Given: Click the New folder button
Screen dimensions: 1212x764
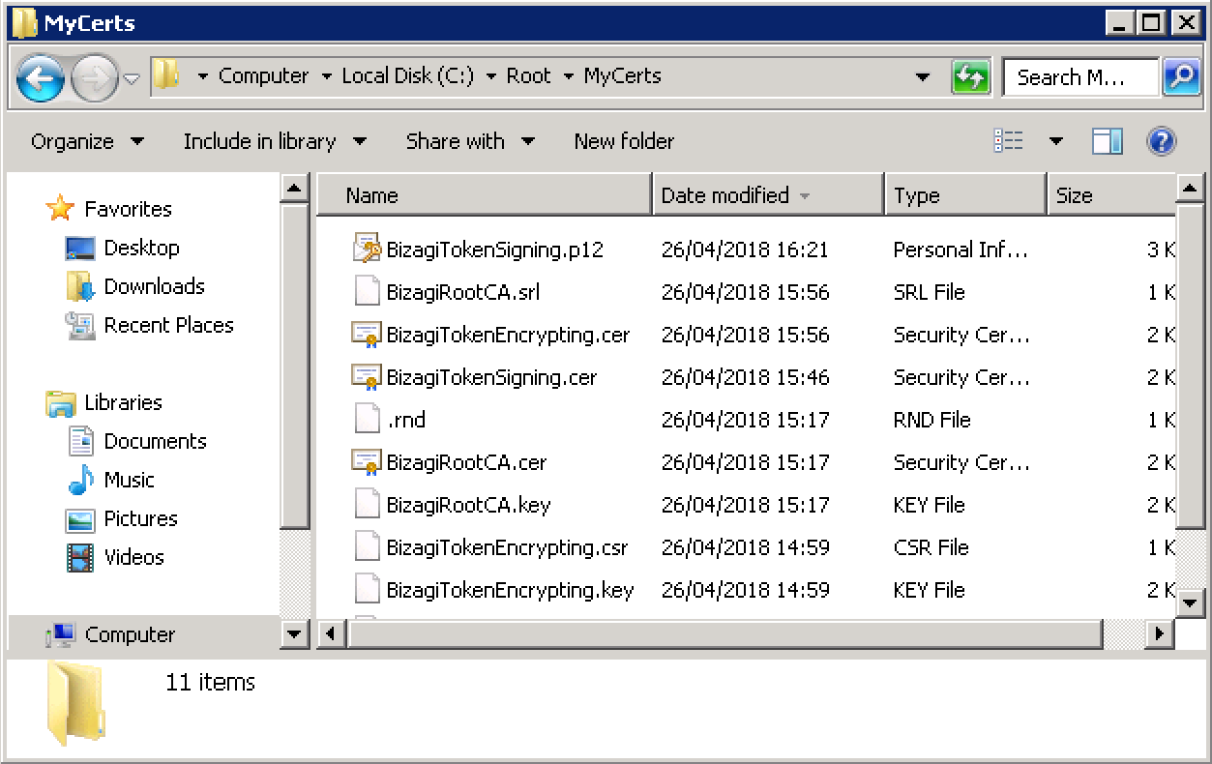Looking at the screenshot, I should point(624,141).
